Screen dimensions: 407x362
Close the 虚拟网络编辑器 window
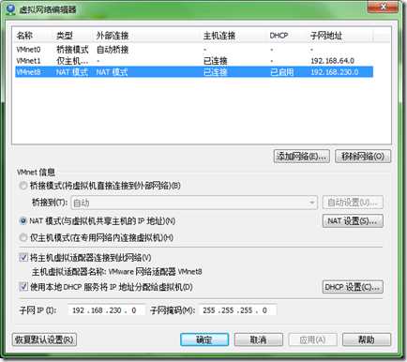384,7
